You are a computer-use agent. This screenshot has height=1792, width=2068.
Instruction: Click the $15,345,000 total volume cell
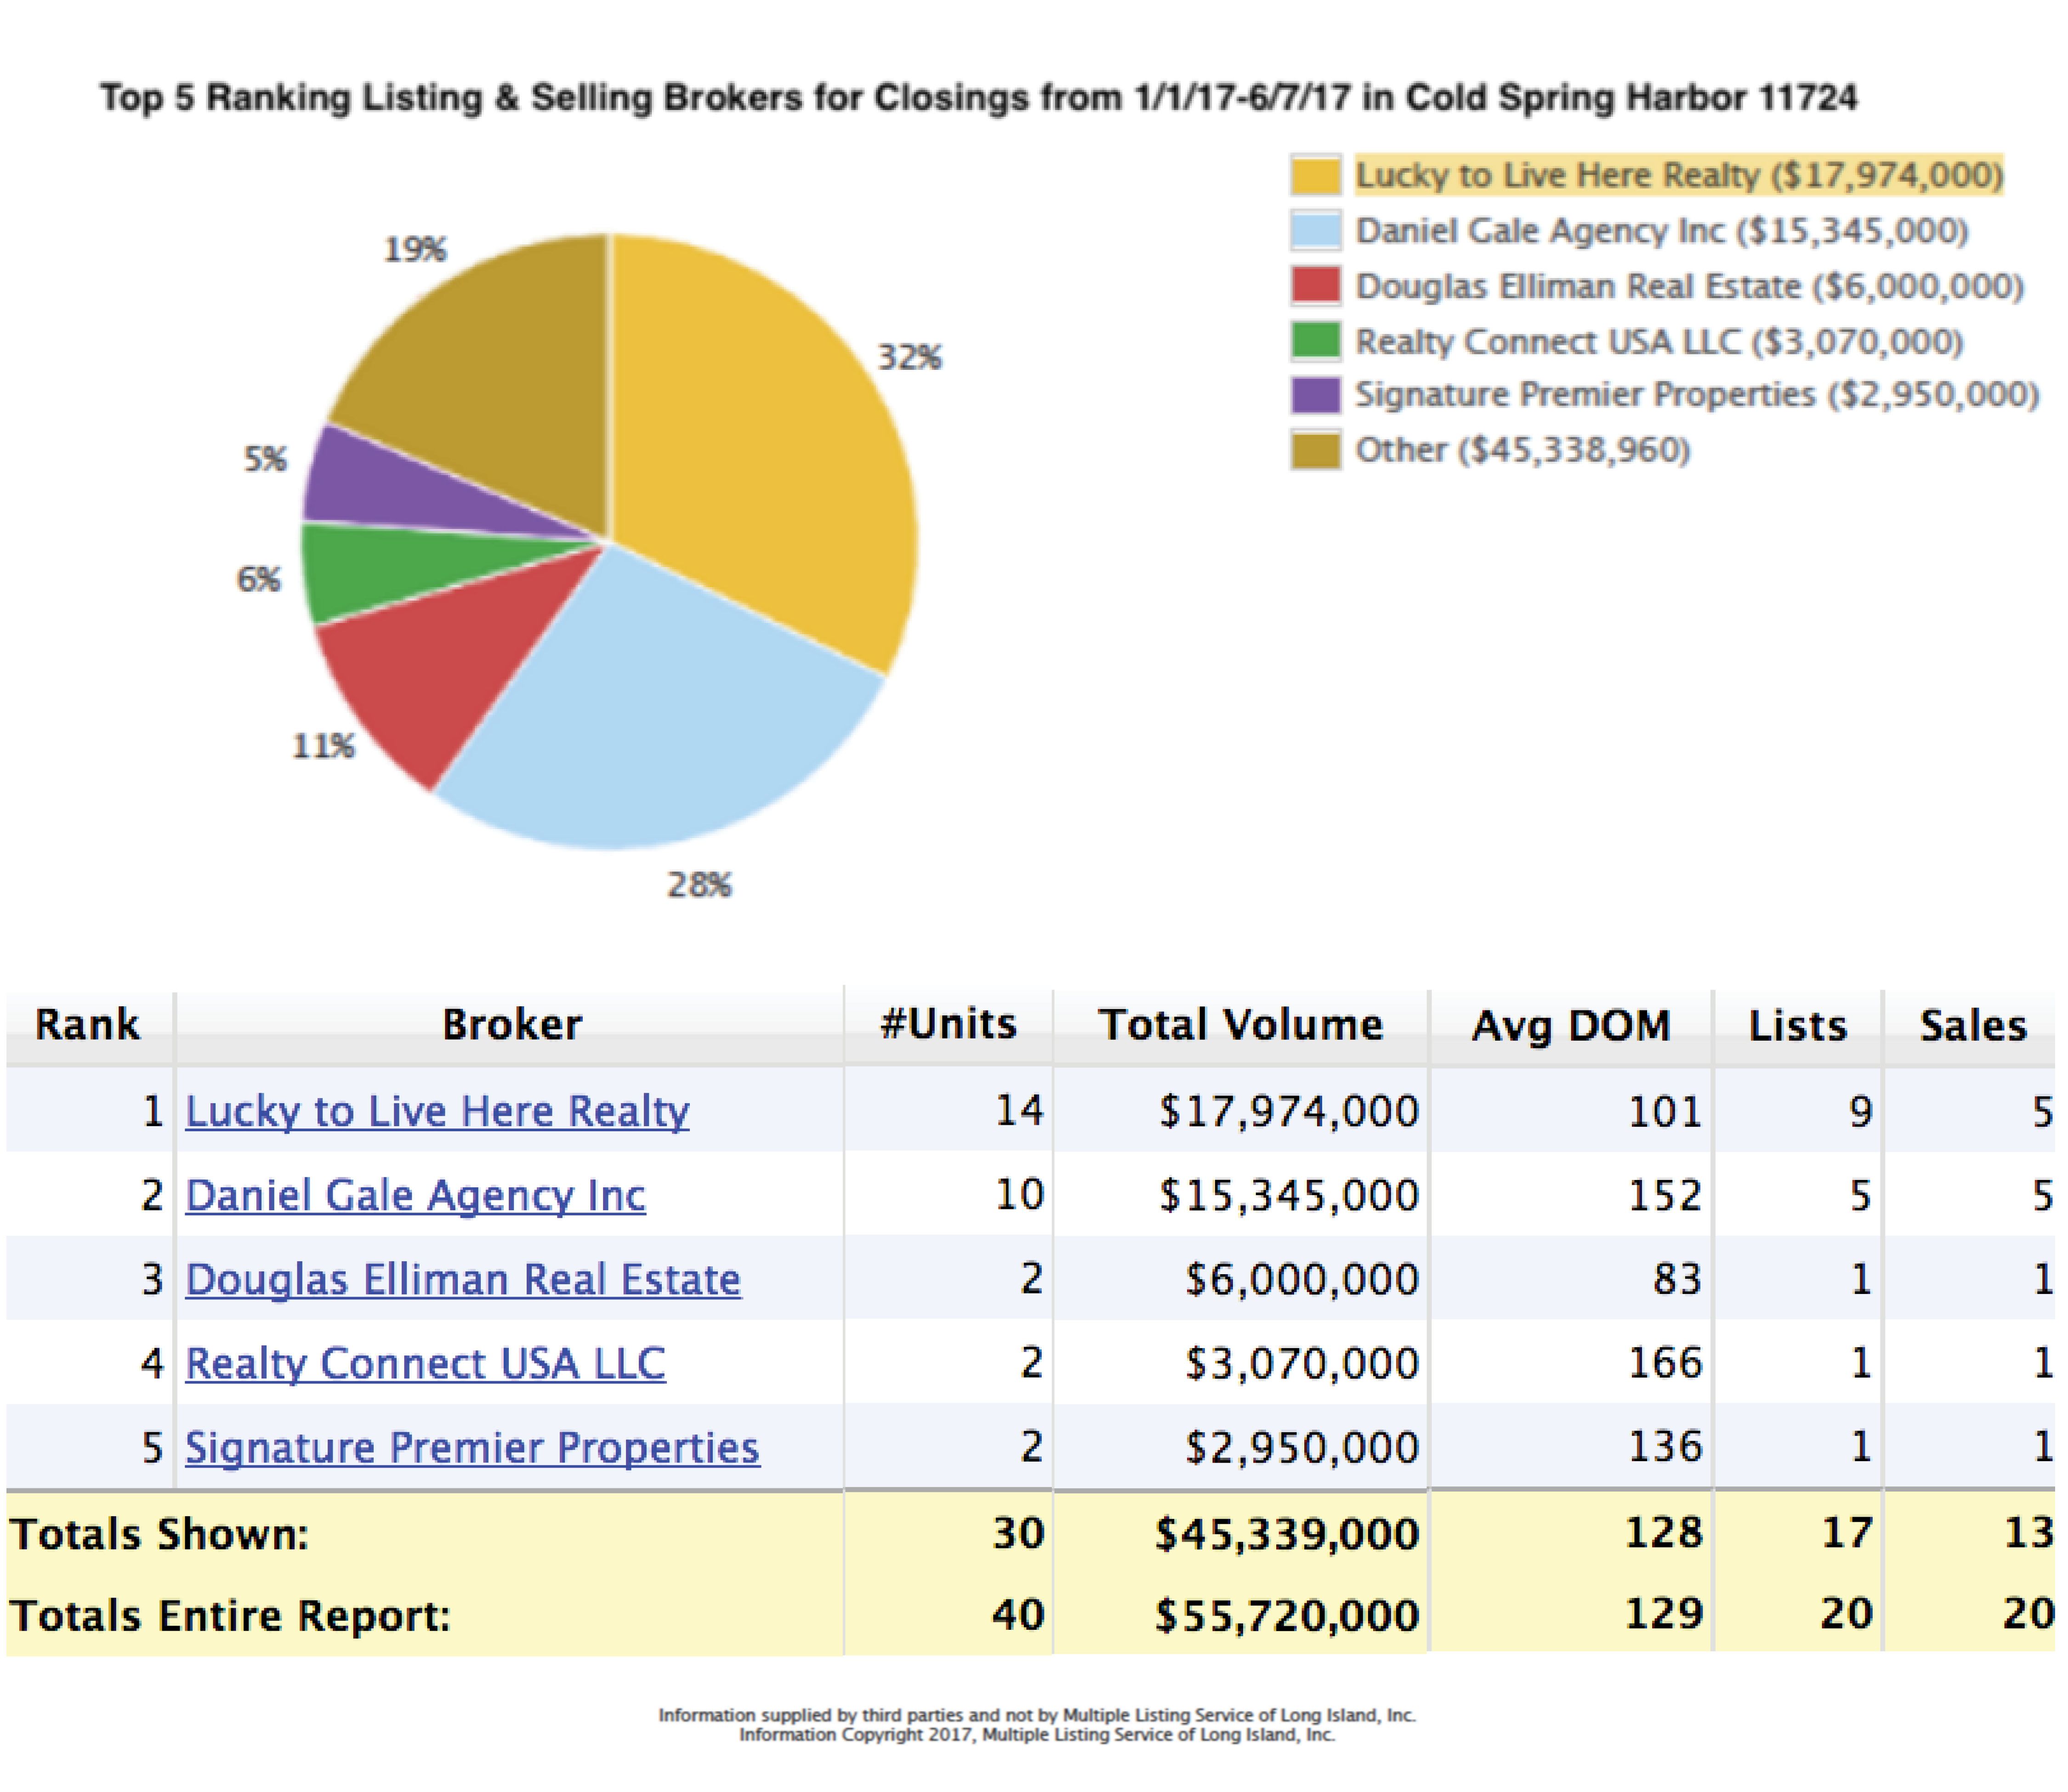(x=1289, y=1195)
